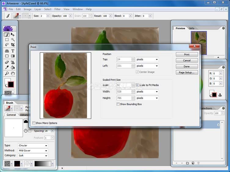Image resolution: width=230 pixels, height=172 pixels.
Task: Switch to the Info tab
Action: [x=192, y=28]
